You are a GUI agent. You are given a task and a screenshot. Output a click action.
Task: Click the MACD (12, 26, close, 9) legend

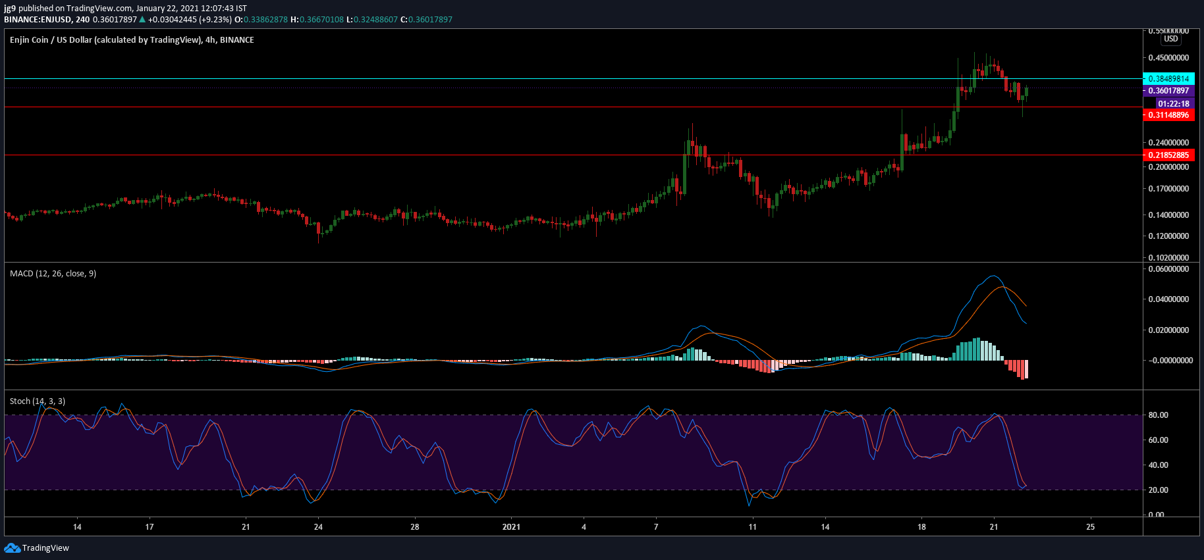click(53, 273)
